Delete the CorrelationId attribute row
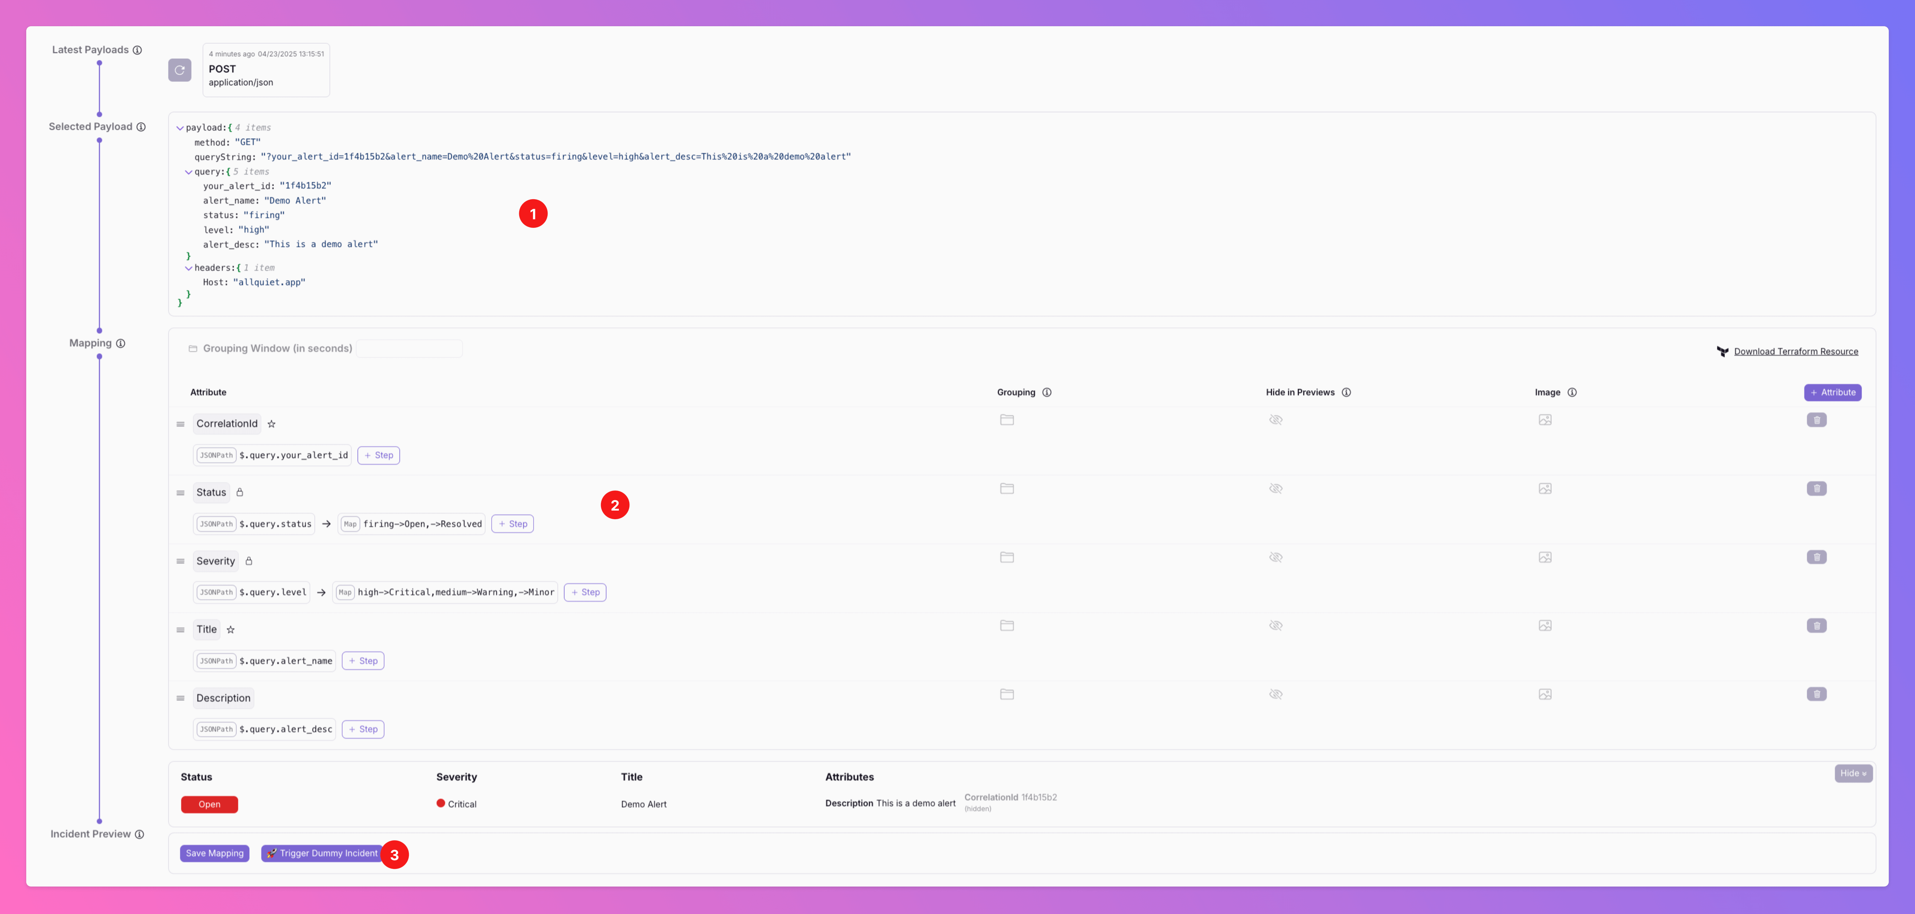 coord(1816,420)
